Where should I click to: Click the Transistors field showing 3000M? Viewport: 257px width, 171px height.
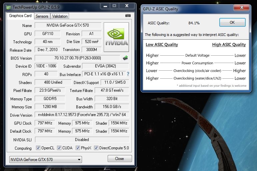(91, 50)
